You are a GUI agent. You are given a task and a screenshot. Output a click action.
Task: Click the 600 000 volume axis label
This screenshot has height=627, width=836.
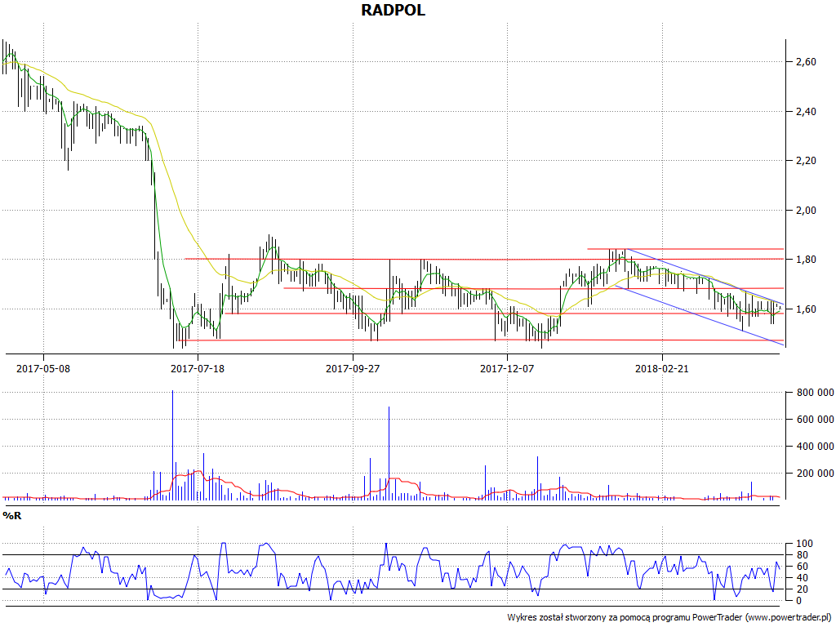(814, 420)
